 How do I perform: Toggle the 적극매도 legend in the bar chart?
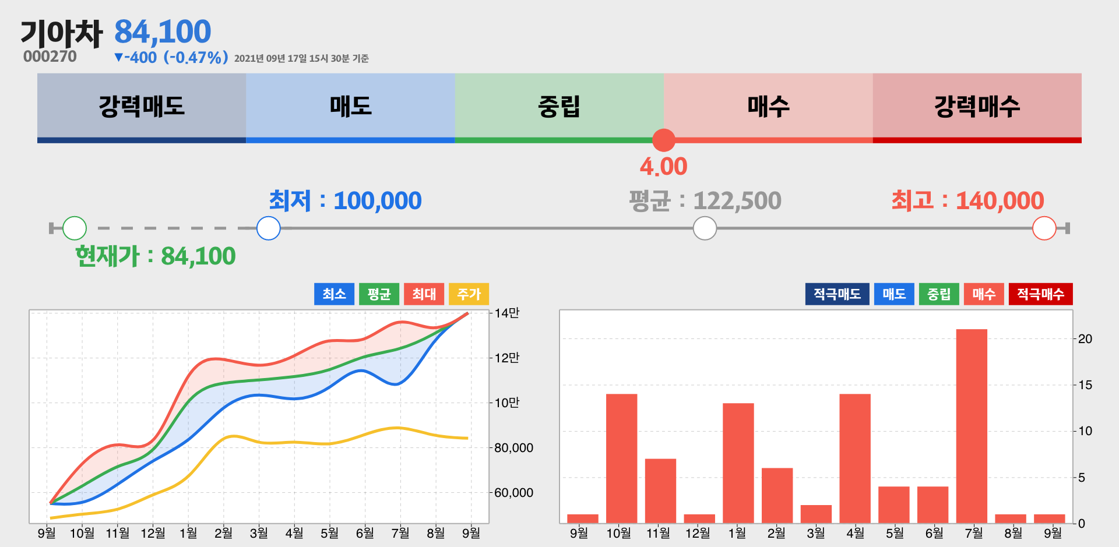coord(838,294)
